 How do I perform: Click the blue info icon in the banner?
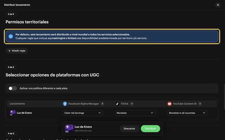pos(10,36)
